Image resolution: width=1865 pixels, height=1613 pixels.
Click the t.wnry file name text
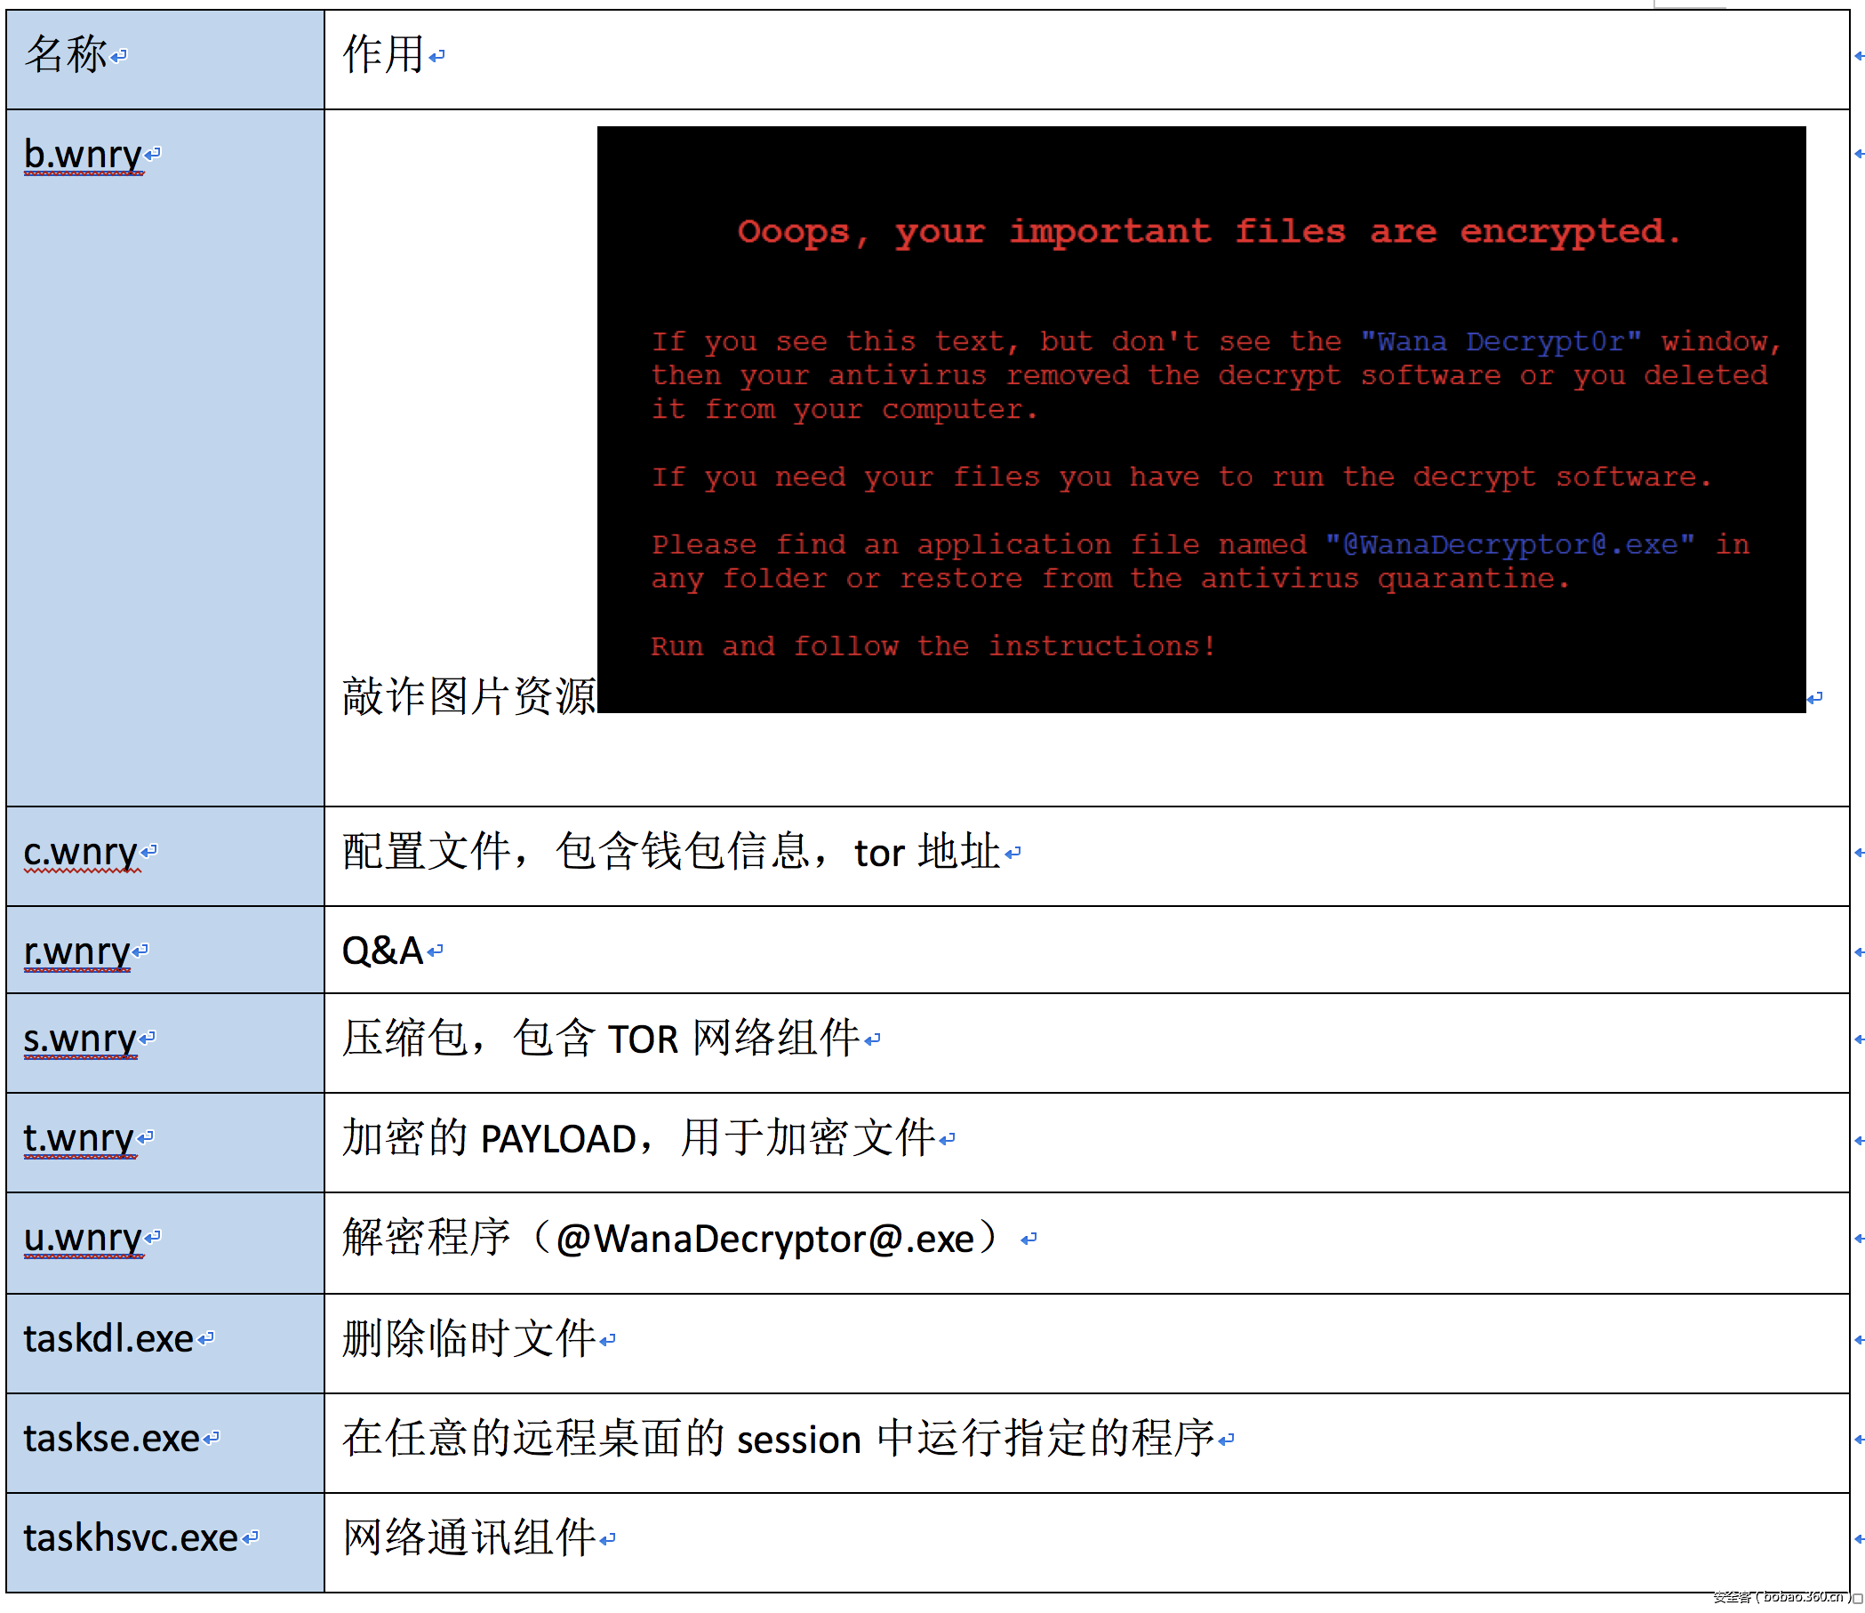[x=79, y=1139]
